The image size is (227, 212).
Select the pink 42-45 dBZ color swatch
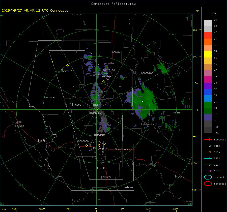[x=208, y=73]
